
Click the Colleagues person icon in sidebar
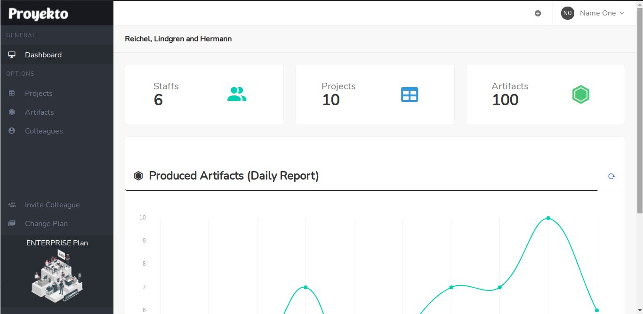[x=12, y=131]
